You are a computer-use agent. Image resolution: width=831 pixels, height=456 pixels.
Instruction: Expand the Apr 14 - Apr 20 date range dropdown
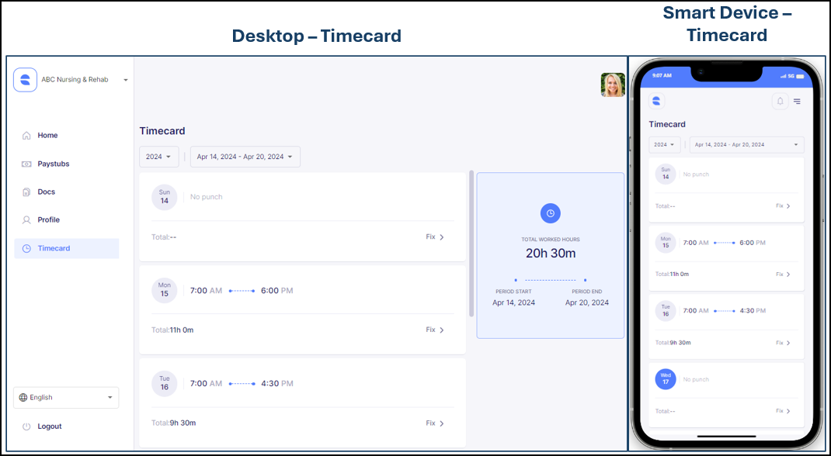(x=245, y=157)
